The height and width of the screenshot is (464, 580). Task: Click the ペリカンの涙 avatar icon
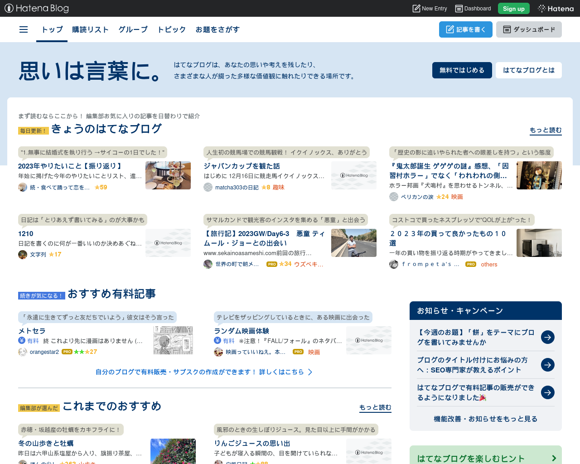click(x=394, y=197)
